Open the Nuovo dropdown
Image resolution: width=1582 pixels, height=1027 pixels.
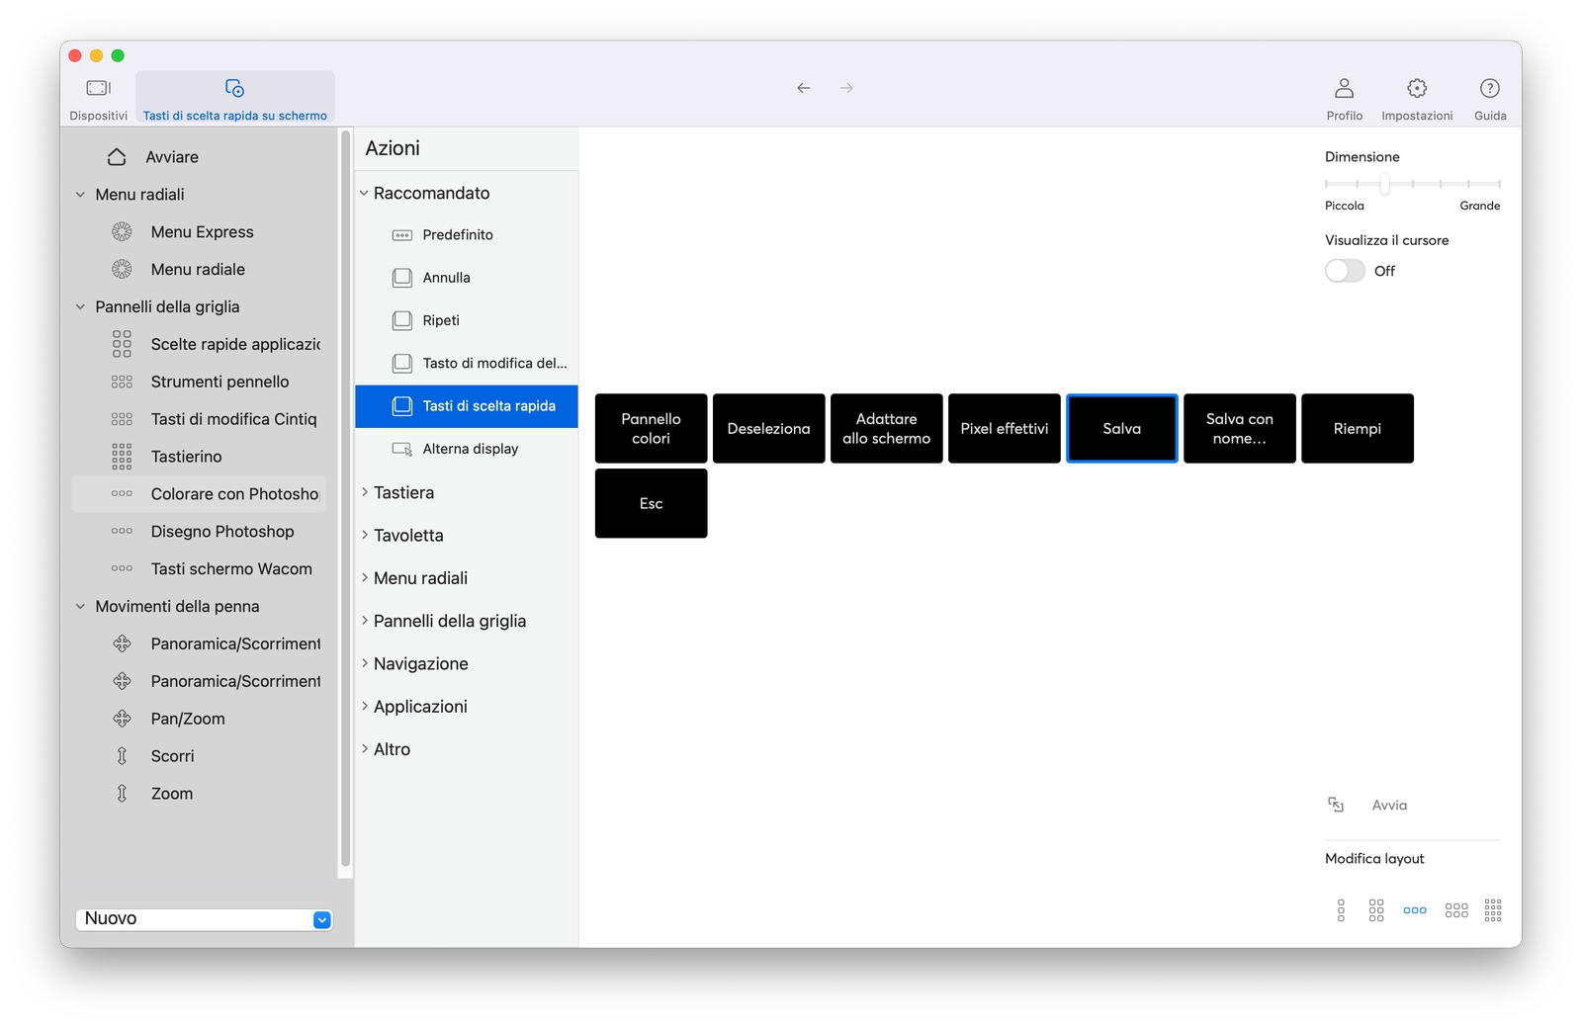(x=204, y=919)
